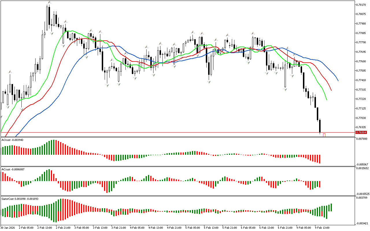Click the right end of the green Alligator line
The width and height of the screenshot is (370, 231).
326,100
